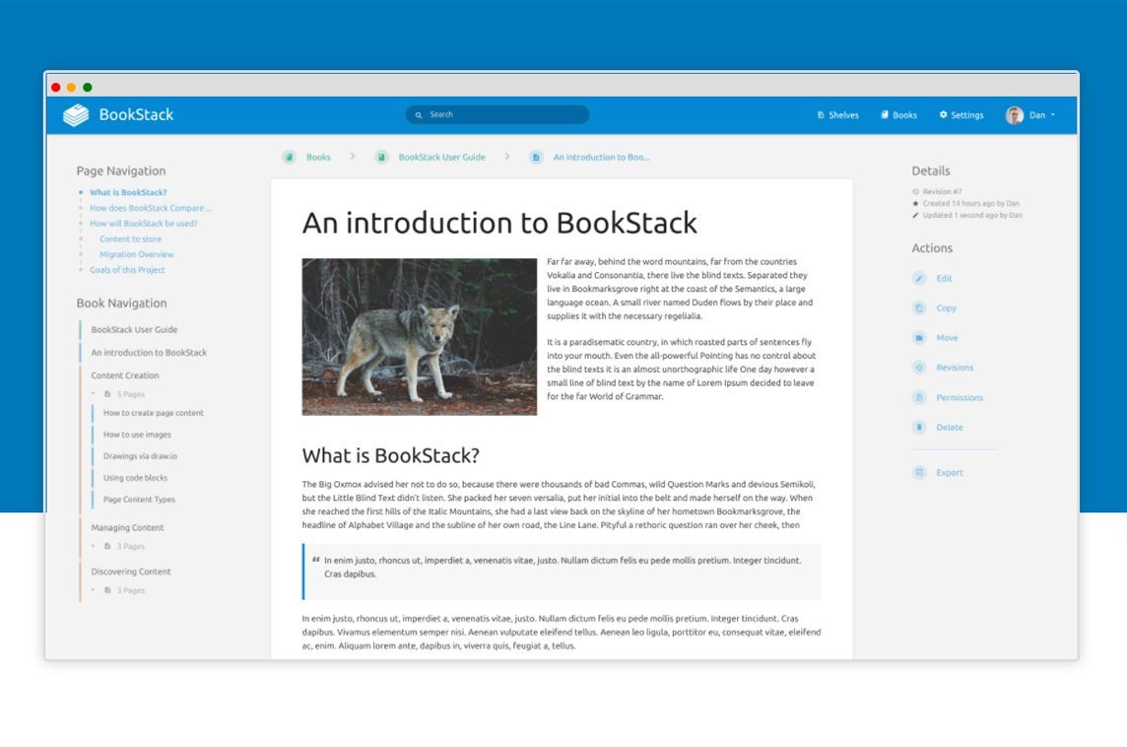Open Settings via the gear icon
1127x747 pixels.
pos(943,114)
